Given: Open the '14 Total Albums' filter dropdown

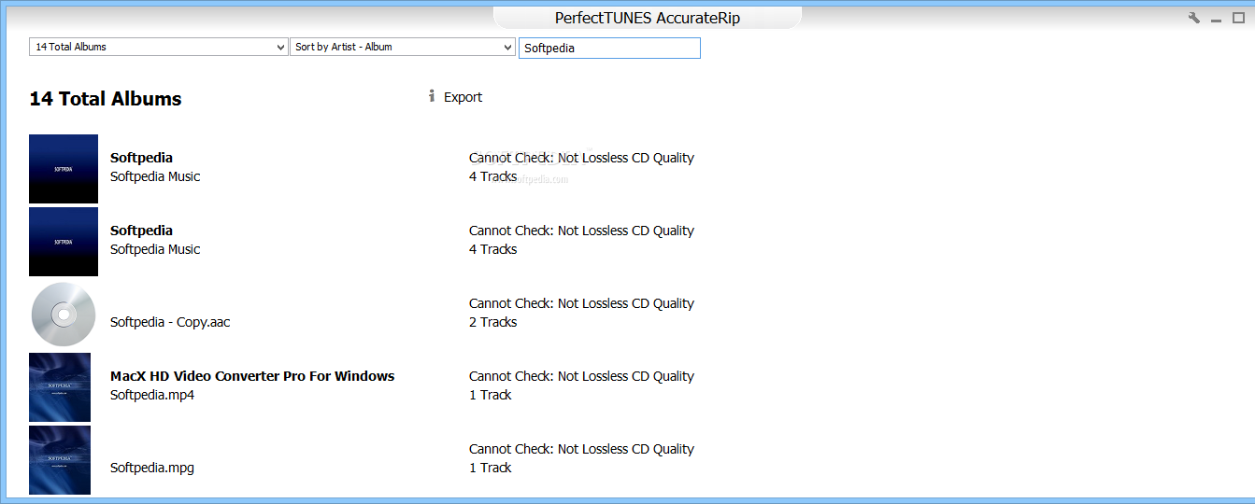Looking at the screenshot, I should (159, 47).
